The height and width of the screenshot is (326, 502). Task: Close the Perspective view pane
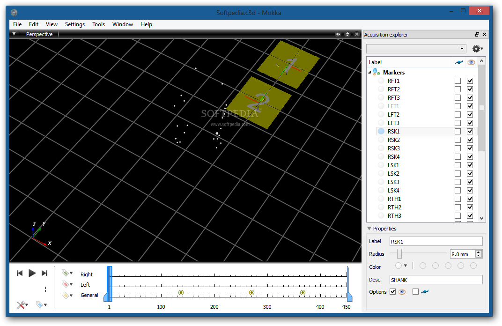click(x=357, y=34)
